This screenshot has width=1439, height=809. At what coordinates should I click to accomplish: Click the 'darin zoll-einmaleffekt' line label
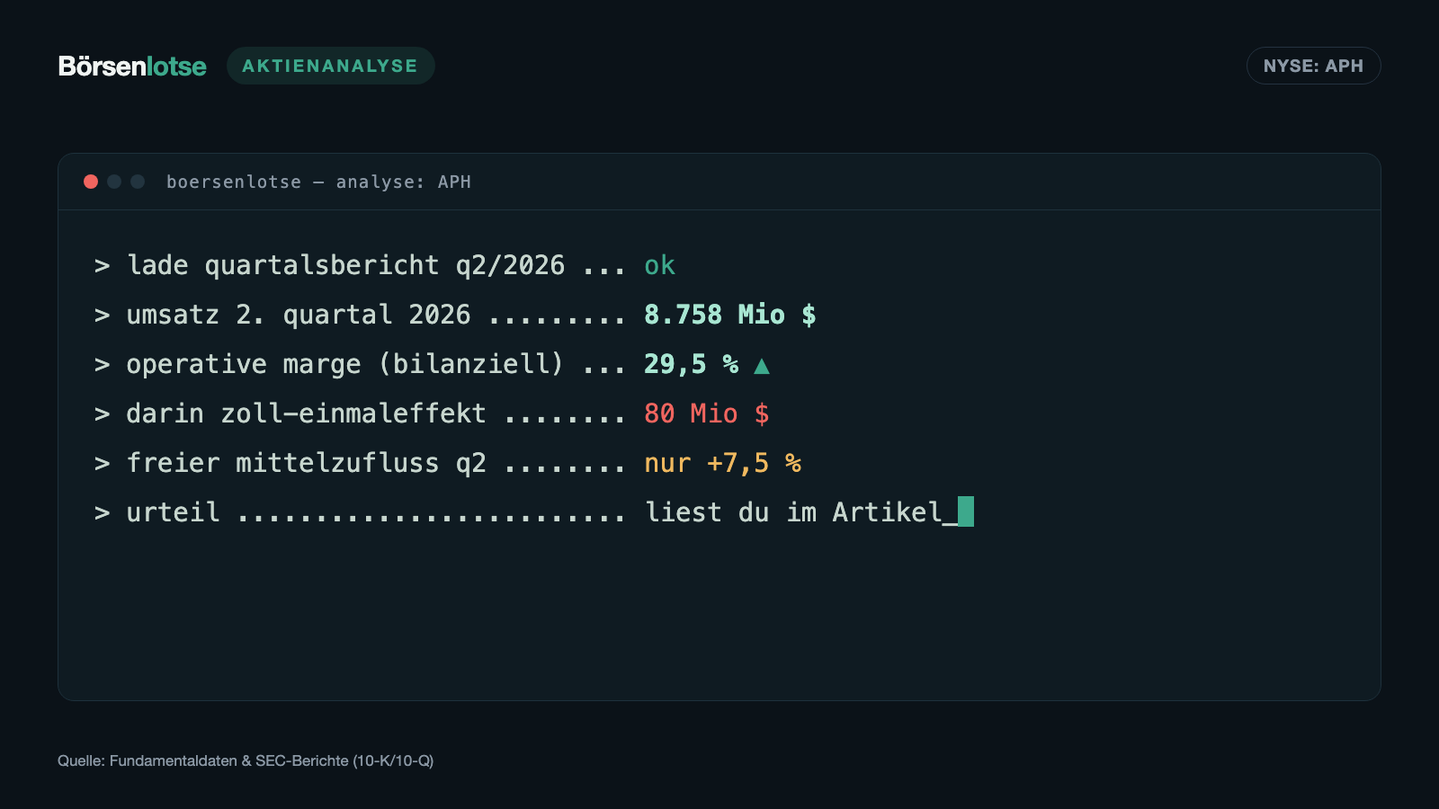(x=306, y=413)
